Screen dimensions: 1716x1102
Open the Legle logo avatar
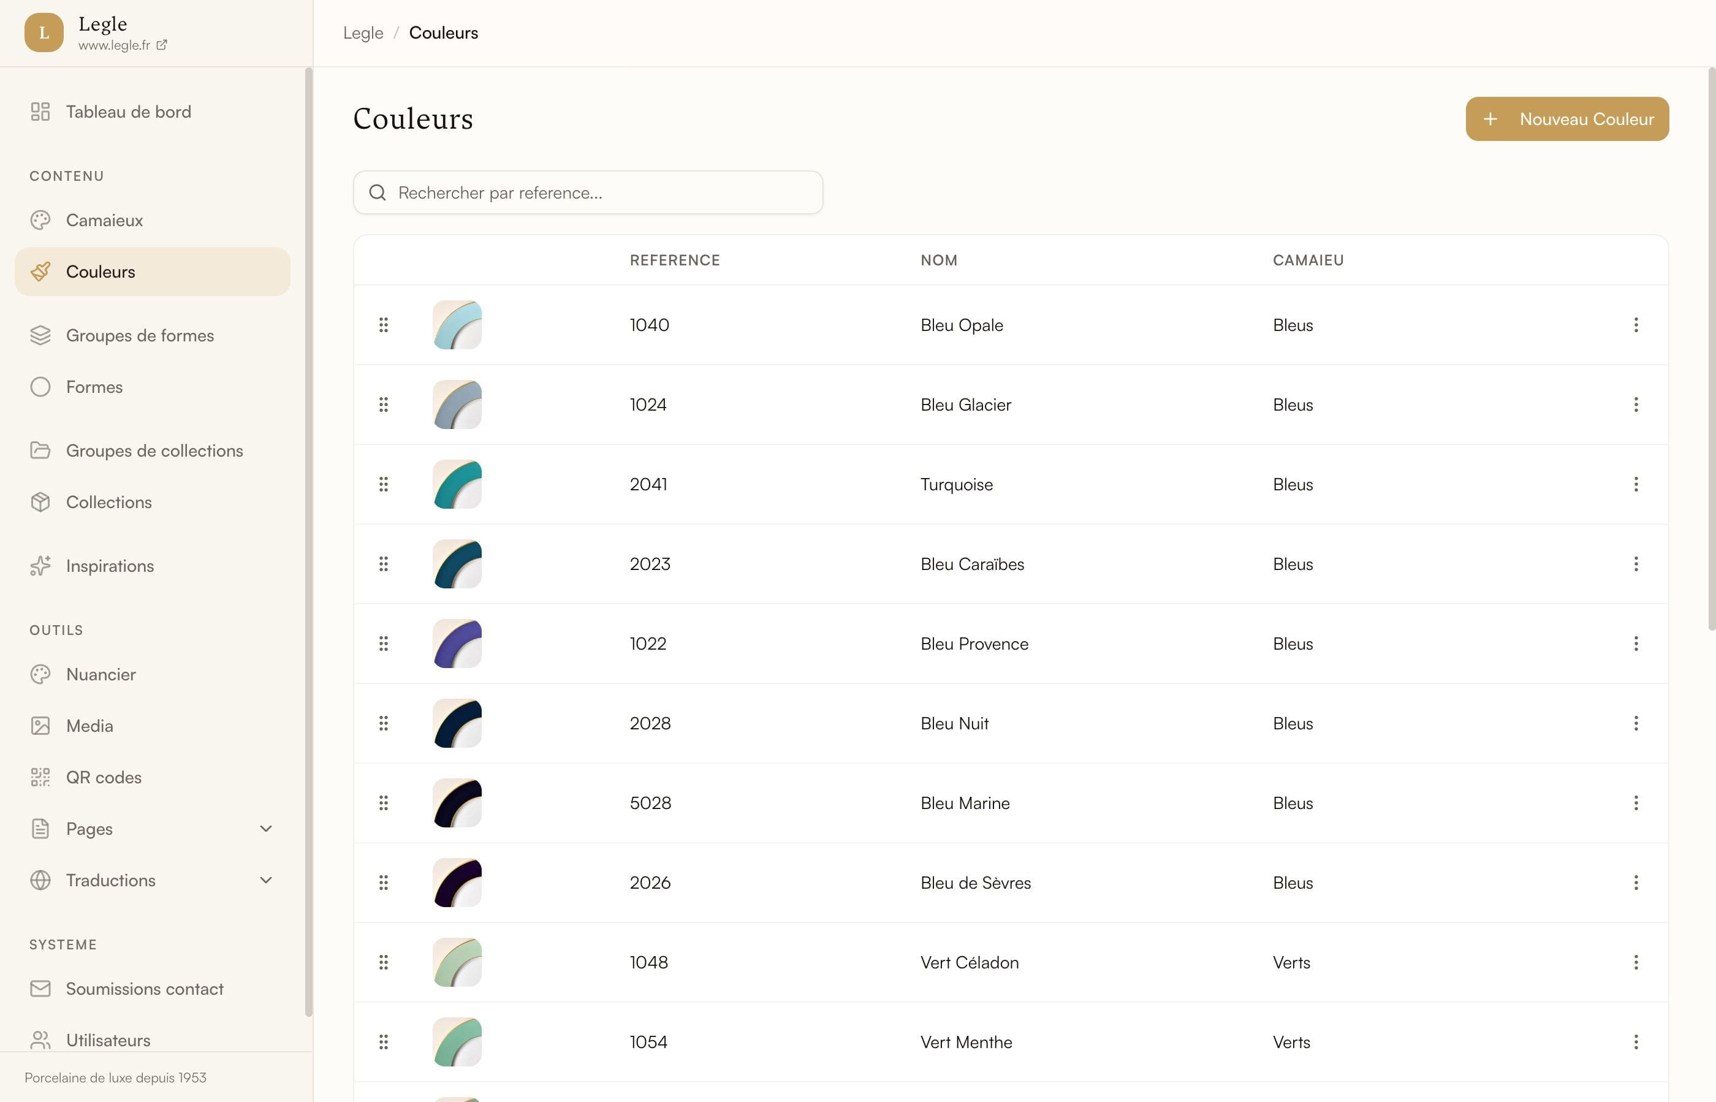coord(44,33)
